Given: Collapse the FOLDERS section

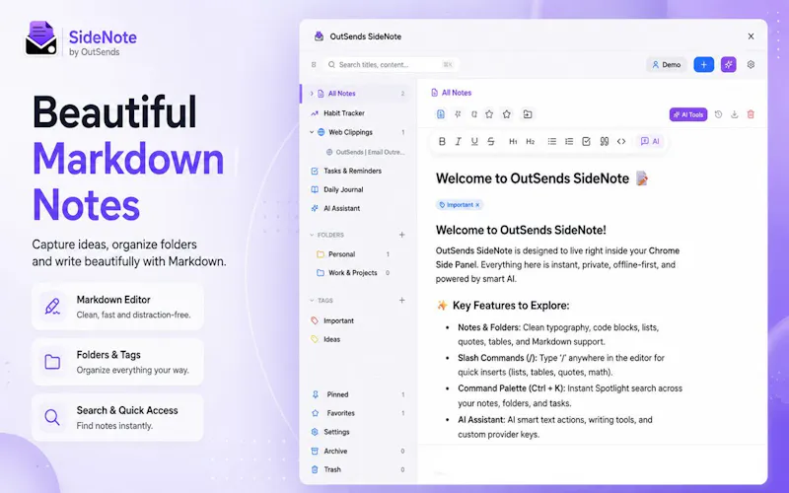Looking at the screenshot, I should pos(312,235).
